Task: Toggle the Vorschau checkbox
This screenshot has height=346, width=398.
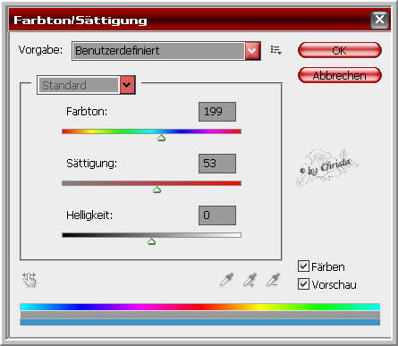Action: 303,284
